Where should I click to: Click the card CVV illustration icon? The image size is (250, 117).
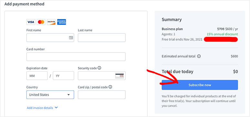(120, 76)
